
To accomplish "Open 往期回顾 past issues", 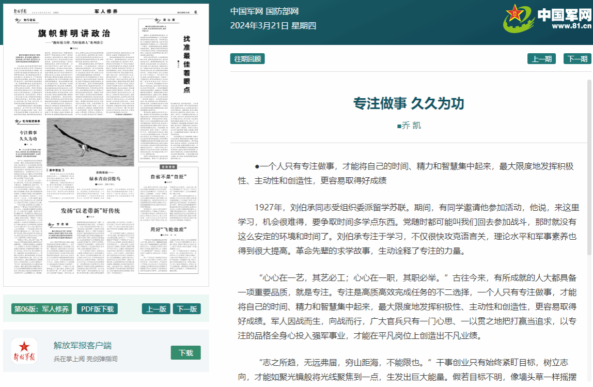I will pyautogui.click(x=247, y=58).
